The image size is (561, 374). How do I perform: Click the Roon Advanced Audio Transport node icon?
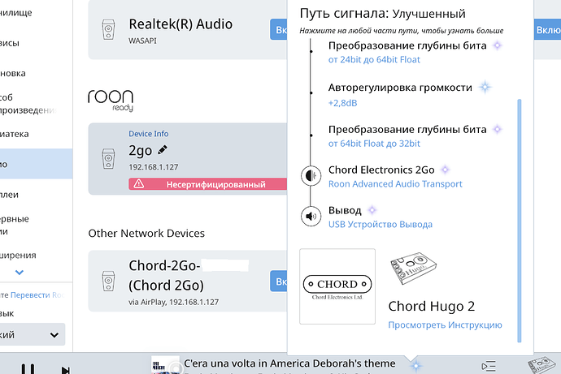(311, 176)
